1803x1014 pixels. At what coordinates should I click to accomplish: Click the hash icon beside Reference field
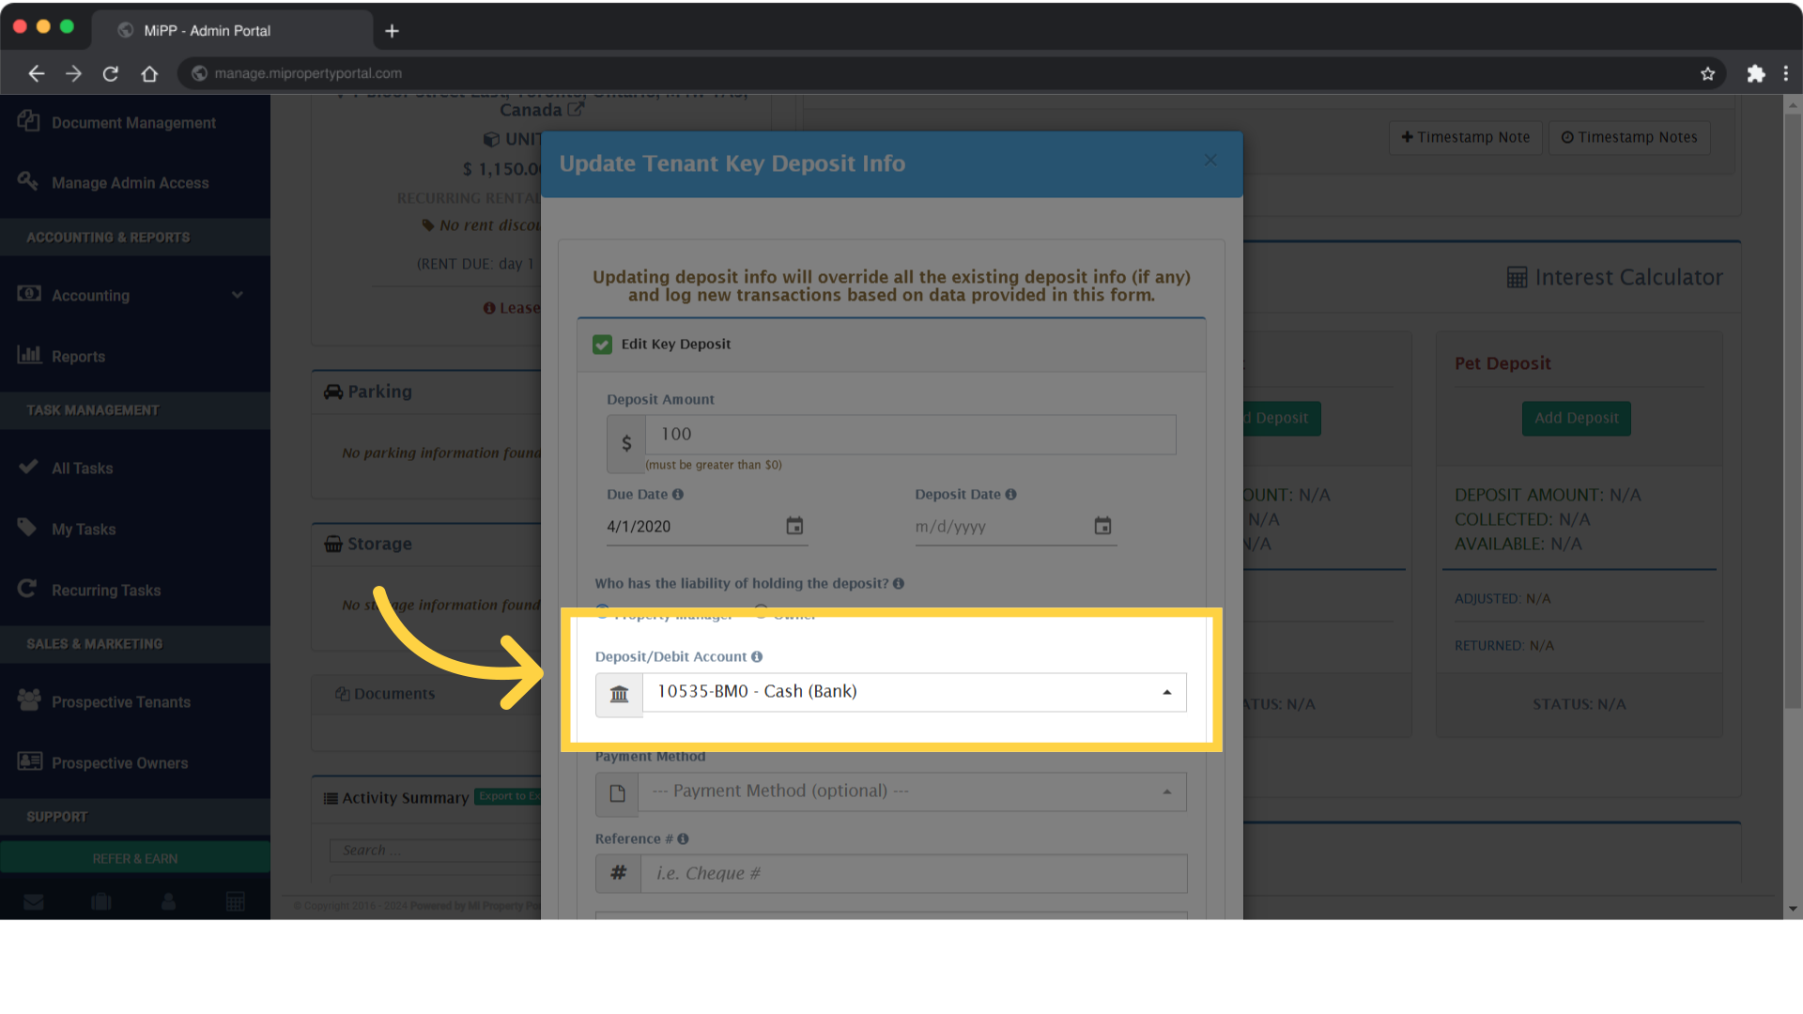618,873
